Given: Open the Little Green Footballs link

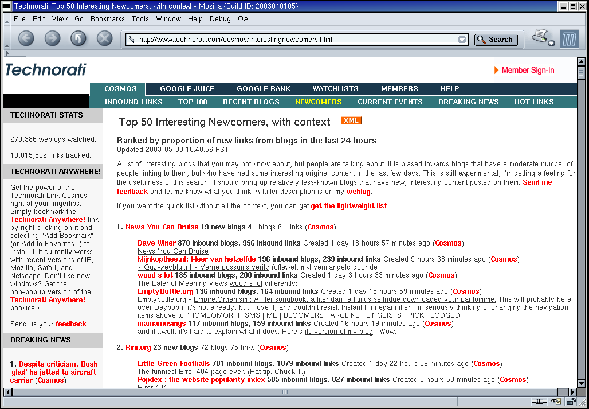Looking at the screenshot, I should click(x=174, y=364).
